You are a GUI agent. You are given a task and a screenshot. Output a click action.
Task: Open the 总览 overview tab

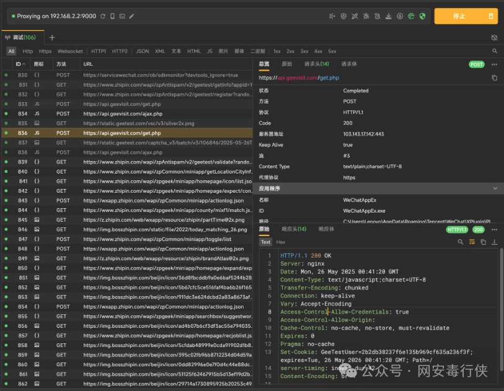pyautogui.click(x=264, y=64)
